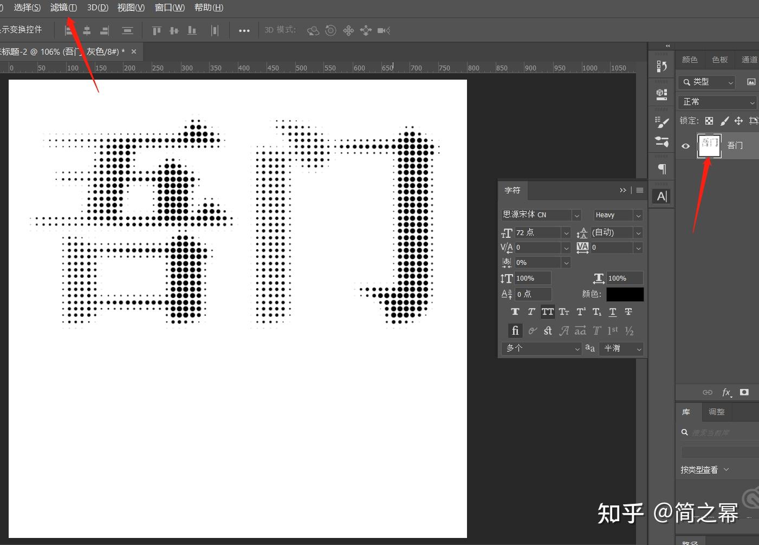The width and height of the screenshot is (759, 545).
Task: Open the Brushes presets panel icon
Action: click(x=661, y=142)
